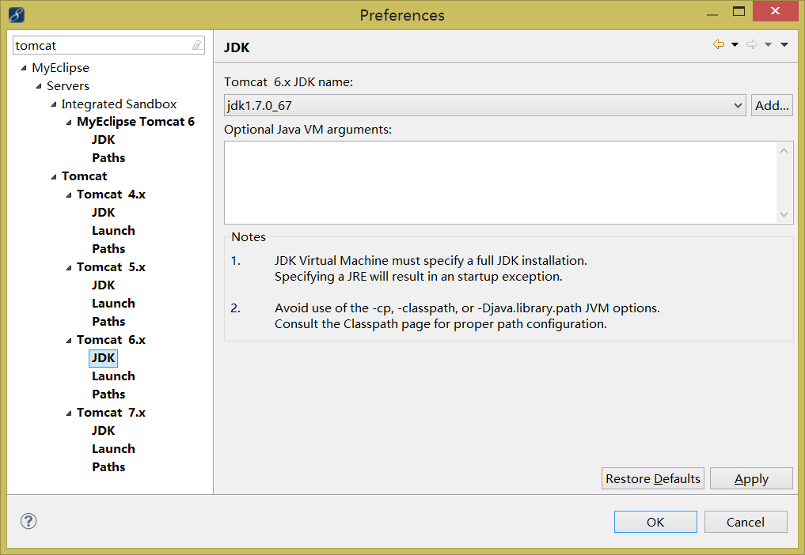
Task: Select highlighted JDK under Tomcat 6.x
Action: [103, 358]
